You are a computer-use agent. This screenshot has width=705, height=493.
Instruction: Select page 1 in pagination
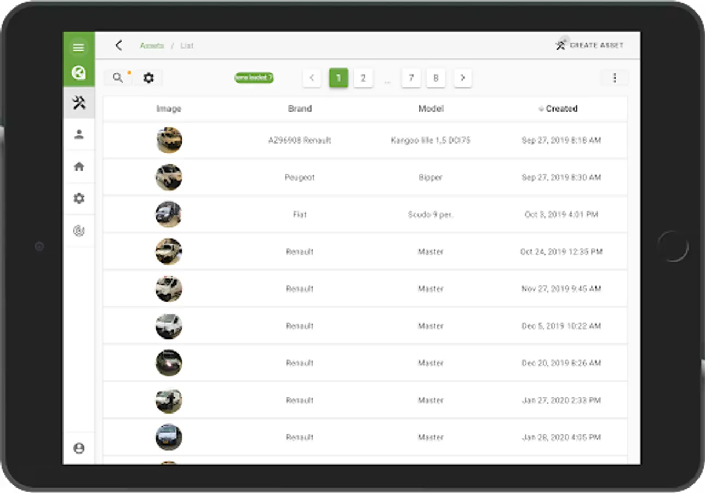339,78
